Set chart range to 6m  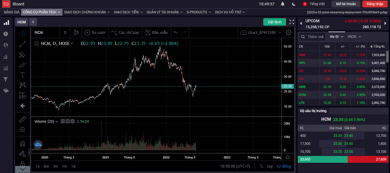tap(46, 166)
